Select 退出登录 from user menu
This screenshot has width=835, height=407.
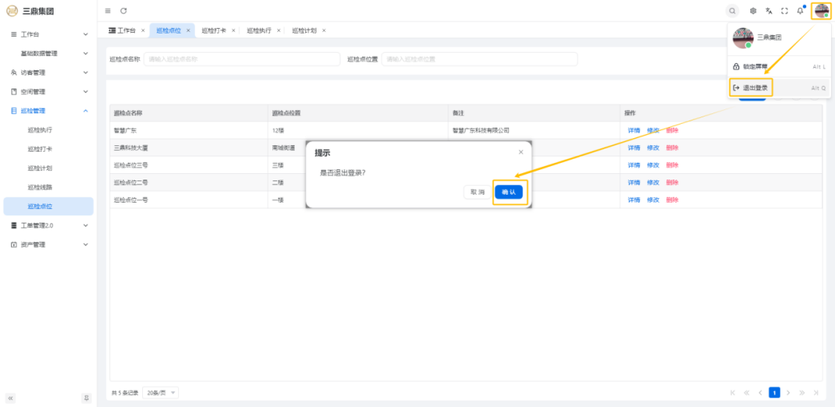(755, 88)
